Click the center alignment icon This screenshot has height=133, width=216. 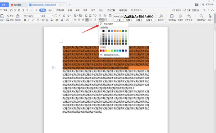click(79, 20)
